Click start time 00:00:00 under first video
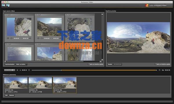The width and height of the screenshot is (174, 104). (17, 38)
